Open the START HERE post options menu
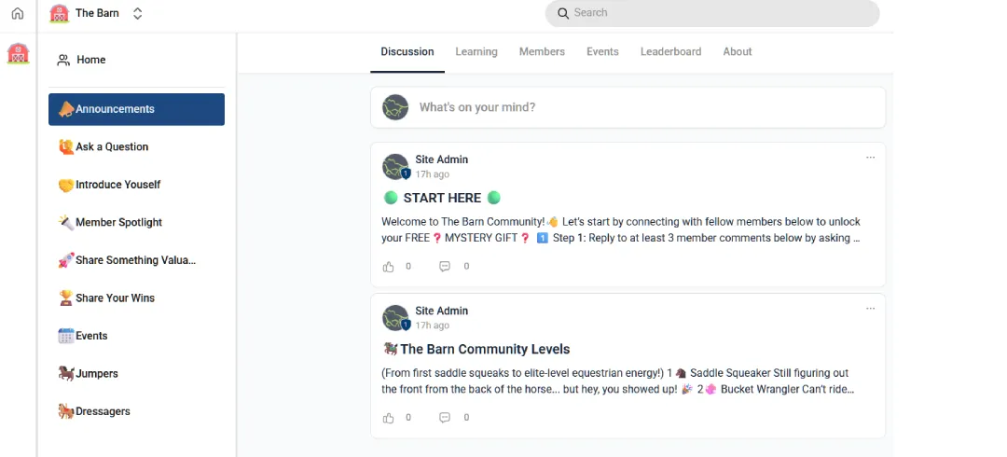1007x457 pixels. [870, 158]
